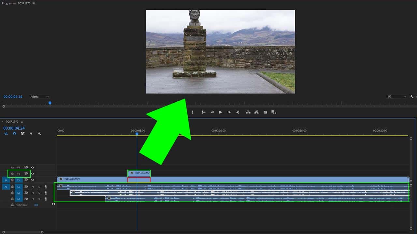Toggle lock on track V3
The width and height of the screenshot is (417, 234).
(x=12, y=167)
